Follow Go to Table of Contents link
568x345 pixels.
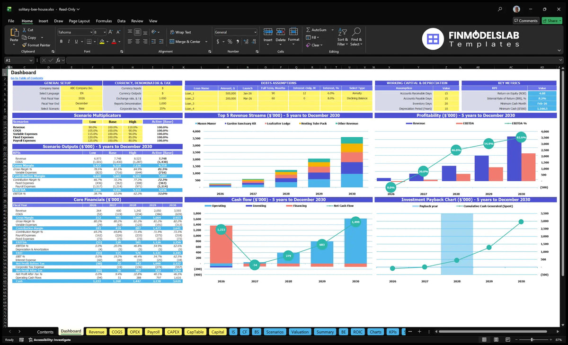pyautogui.click(x=27, y=78)
